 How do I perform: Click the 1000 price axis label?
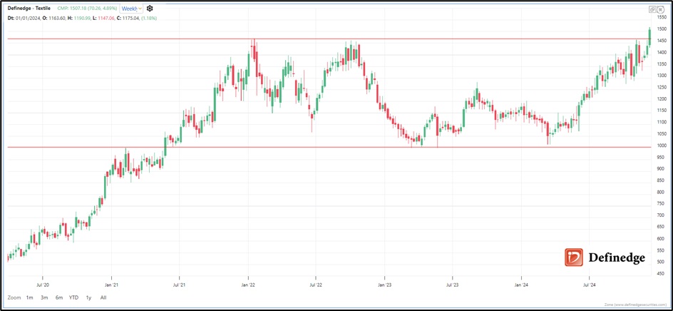pos(662,146)
